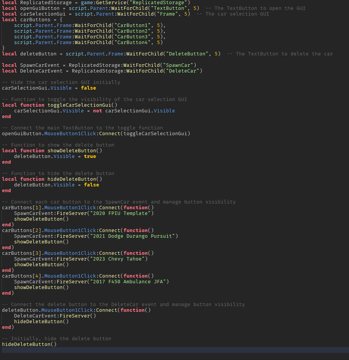The width and height of the screenshot is (349, 360).
Task: Click the "true" value in showDeleteButton function
Action: (90, 156)
